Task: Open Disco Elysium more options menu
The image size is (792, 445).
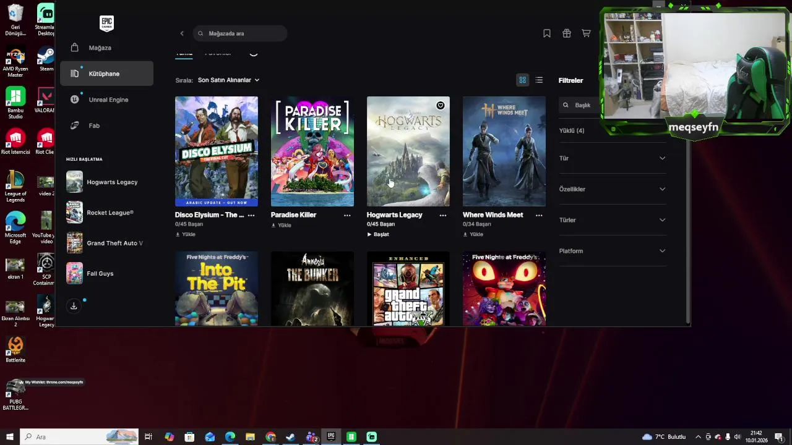Action: [251, 215]
